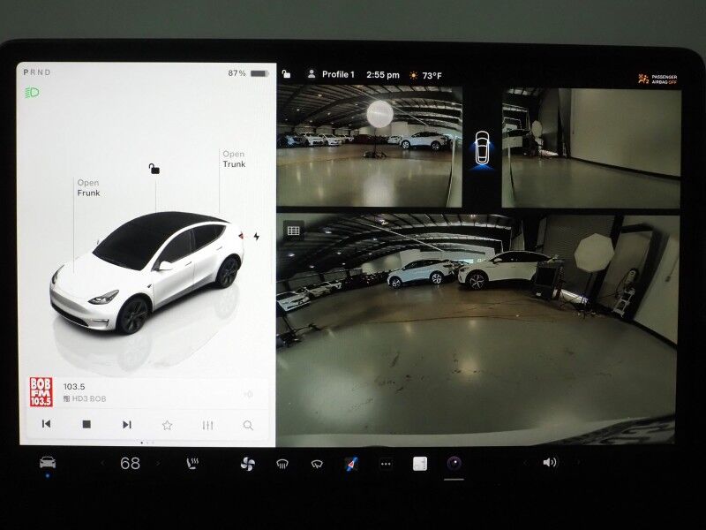Tap the arrow to lower temperature
Screen dimensions: 706x530
103,461
